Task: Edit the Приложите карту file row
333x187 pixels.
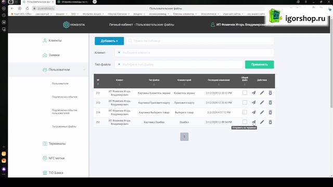Action: tap(262, 103)
